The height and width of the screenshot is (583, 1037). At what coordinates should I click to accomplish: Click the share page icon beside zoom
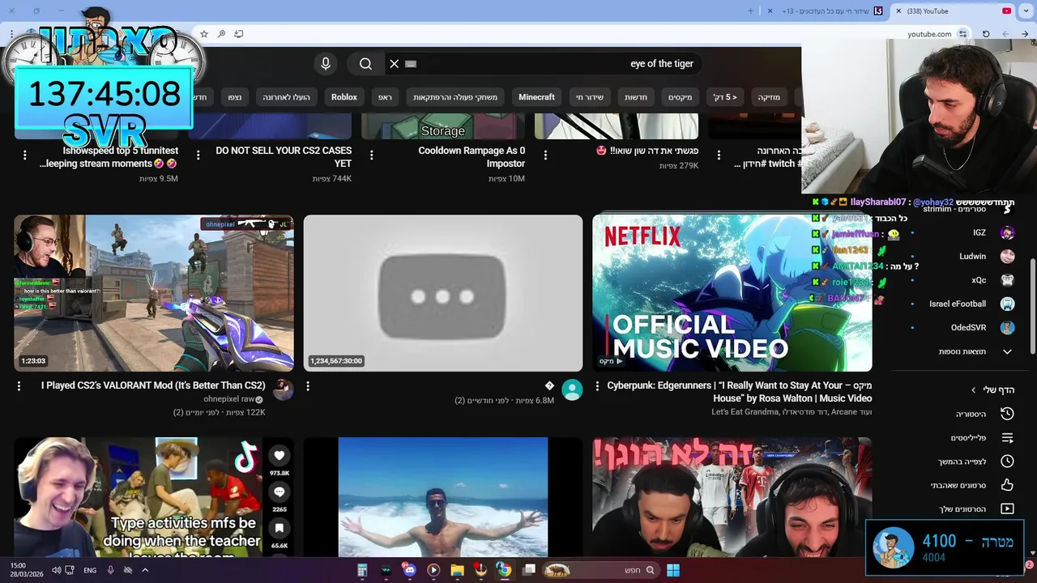[x=238, y=34]
